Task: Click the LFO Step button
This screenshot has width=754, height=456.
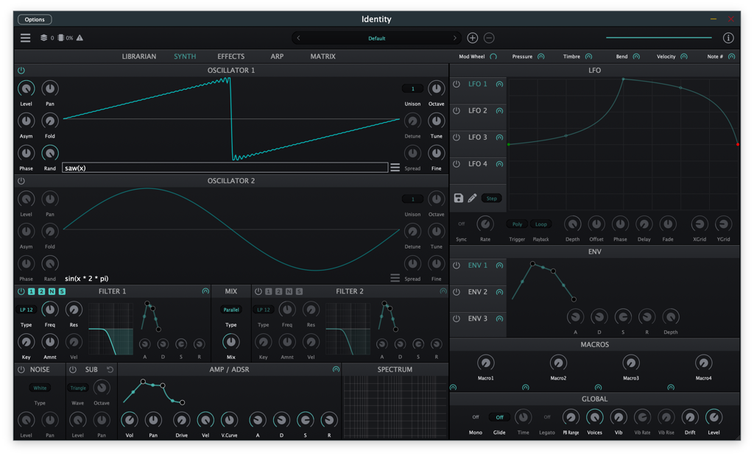Action: [491, 198]
